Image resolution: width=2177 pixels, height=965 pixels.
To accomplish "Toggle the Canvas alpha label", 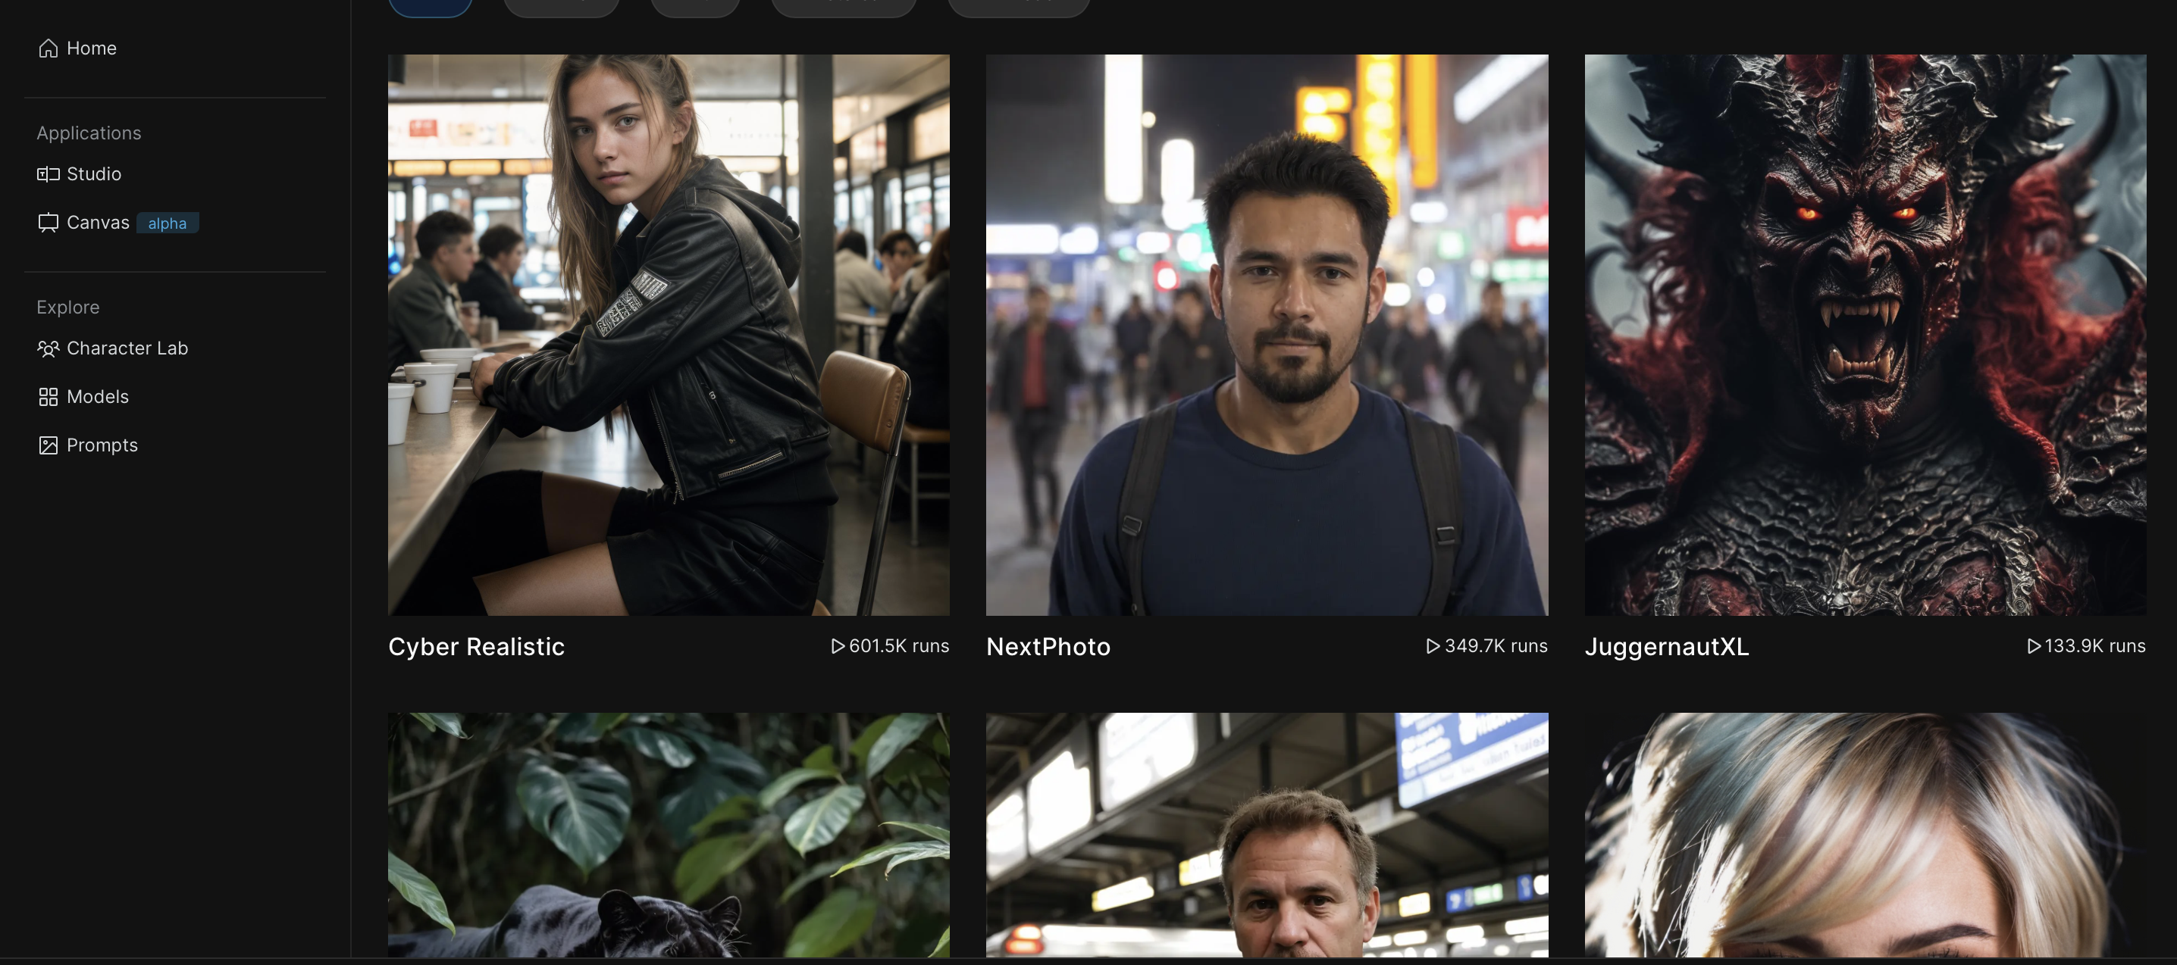I will (167, 222).
